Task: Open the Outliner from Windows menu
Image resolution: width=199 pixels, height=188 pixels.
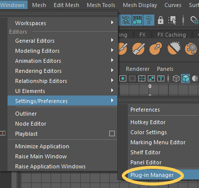Action: pos(63,114)
